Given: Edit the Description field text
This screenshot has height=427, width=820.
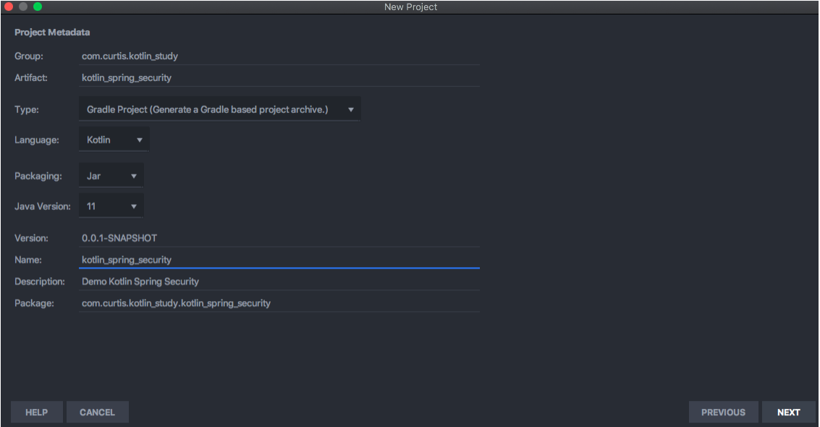Looking at the screenshot, I should (279, 282).
